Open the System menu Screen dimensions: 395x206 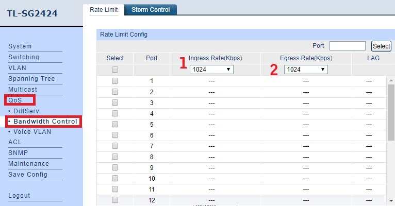tap(20, 46)
